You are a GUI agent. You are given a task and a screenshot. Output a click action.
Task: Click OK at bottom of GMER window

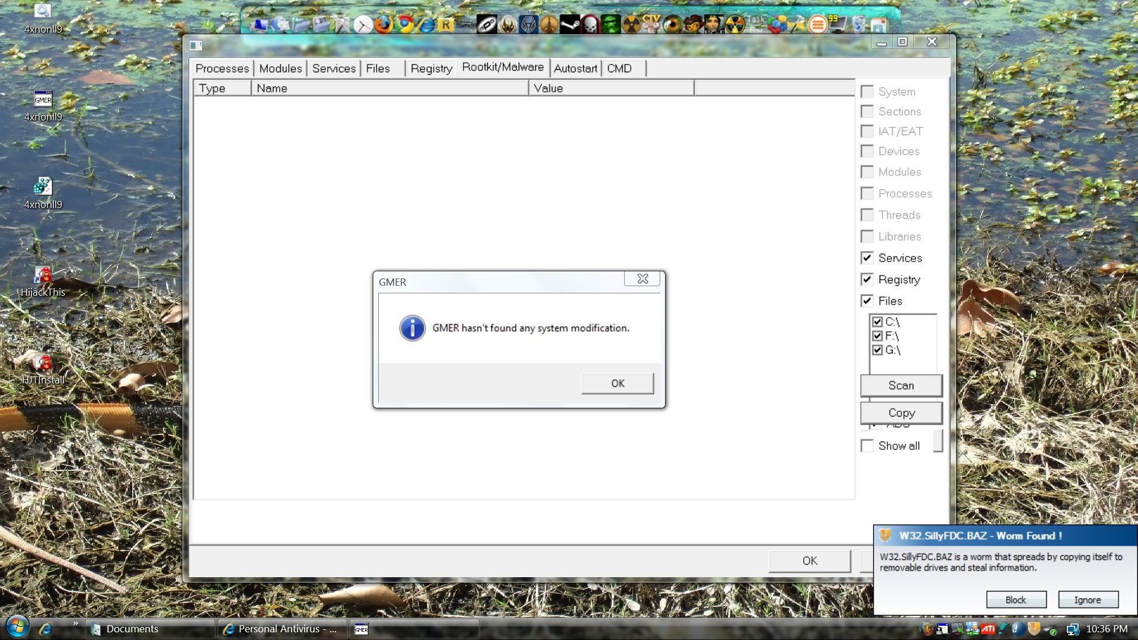point(810,561)
